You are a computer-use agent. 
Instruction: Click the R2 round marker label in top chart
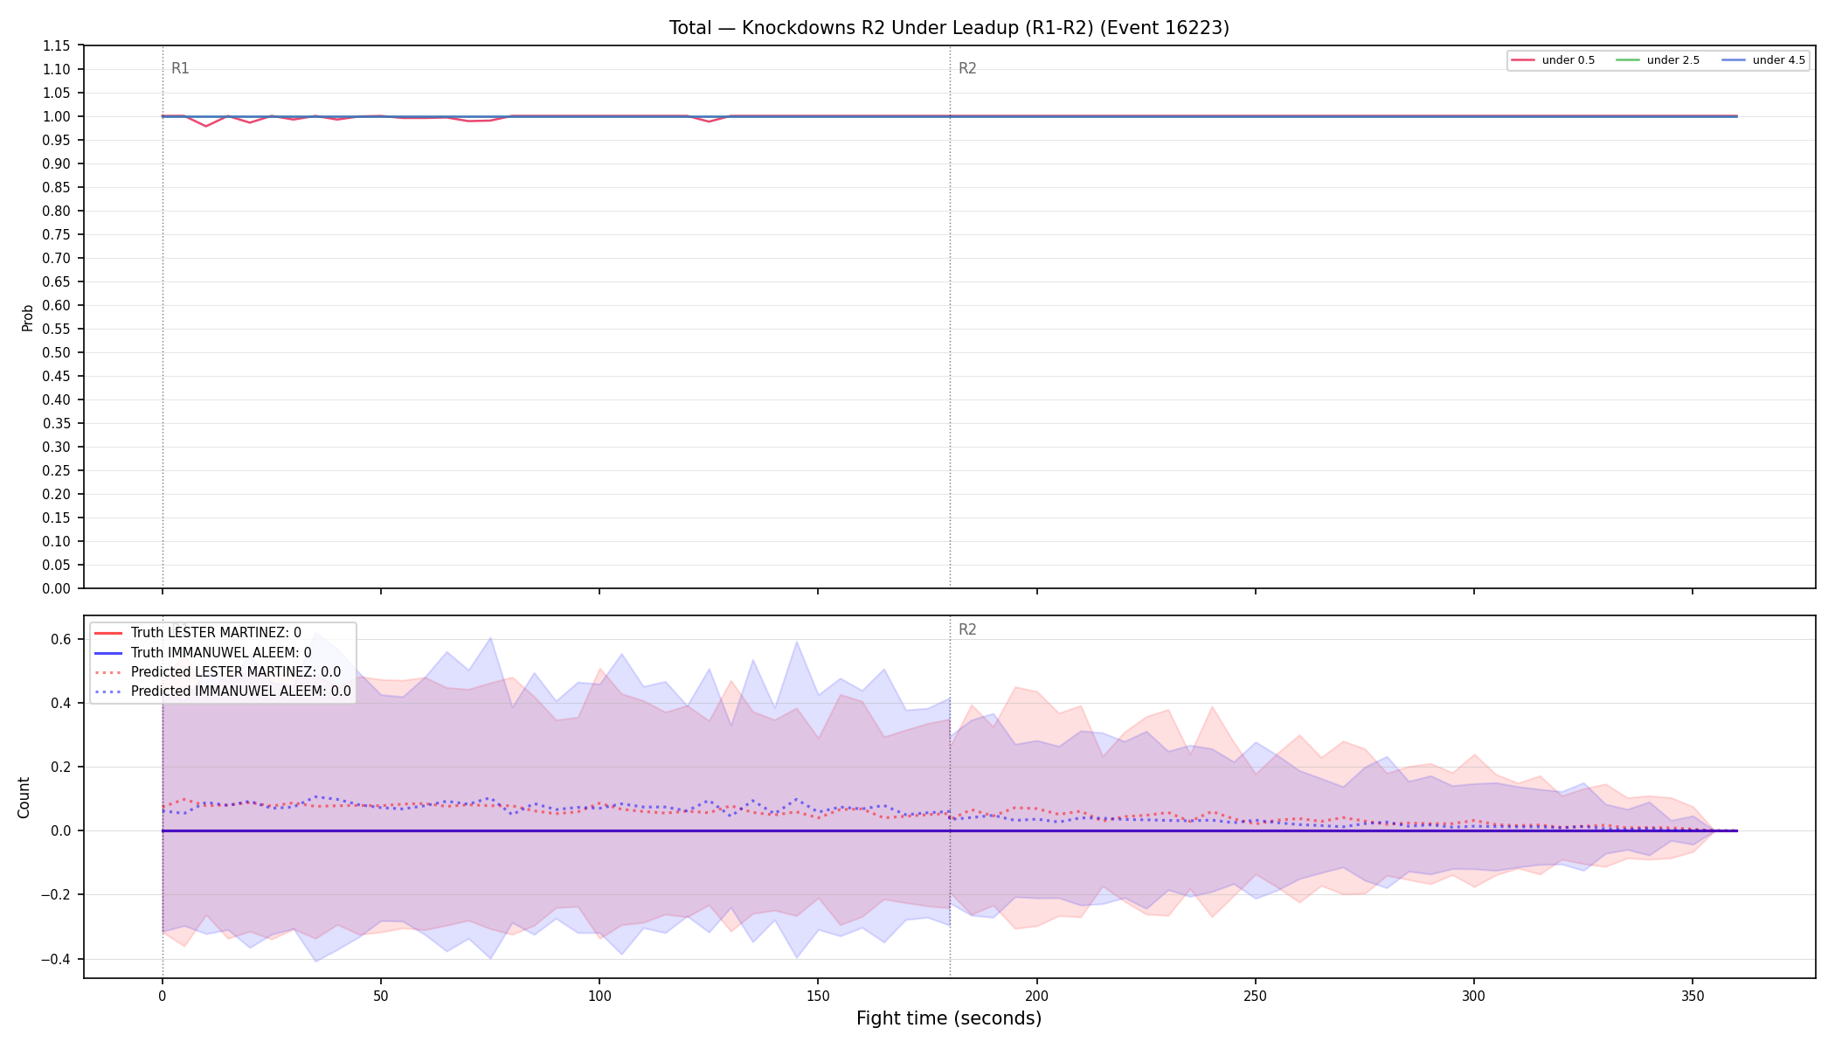967,68
